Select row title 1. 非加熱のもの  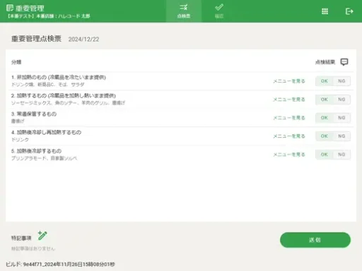pyautogui.click(x=59, y=77)
